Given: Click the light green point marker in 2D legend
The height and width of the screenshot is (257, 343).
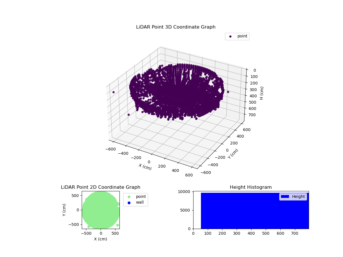Looking at the screenshot, I should coord(129,197).
